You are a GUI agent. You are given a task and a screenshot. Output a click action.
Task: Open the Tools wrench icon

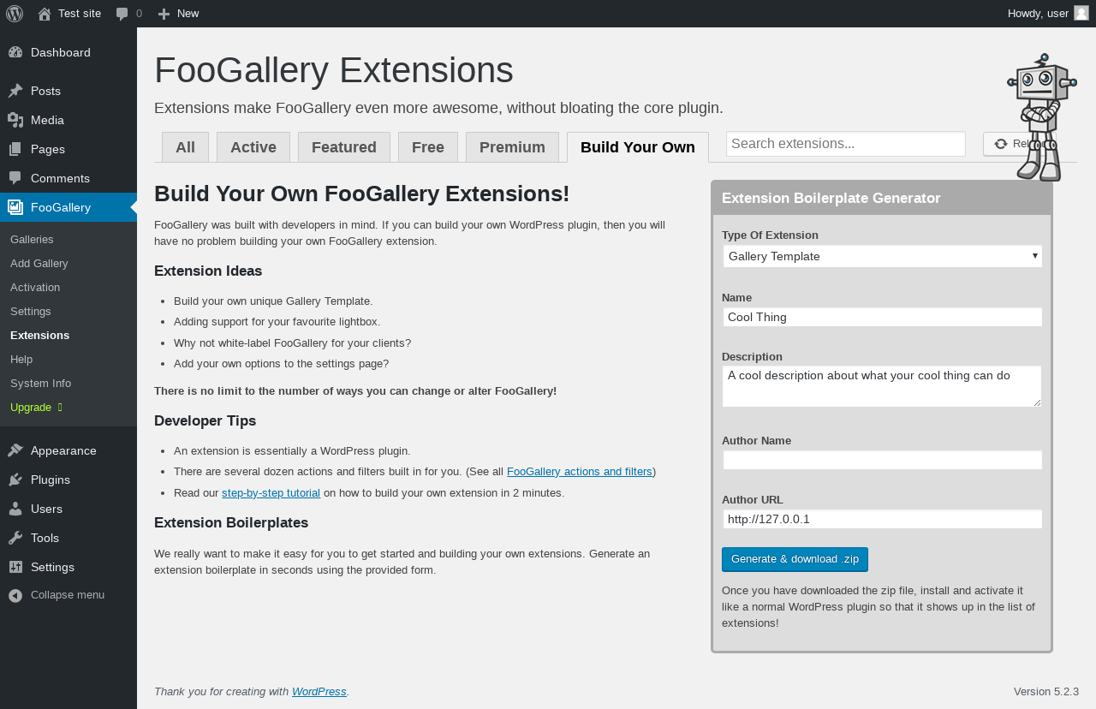click(15, 538)
